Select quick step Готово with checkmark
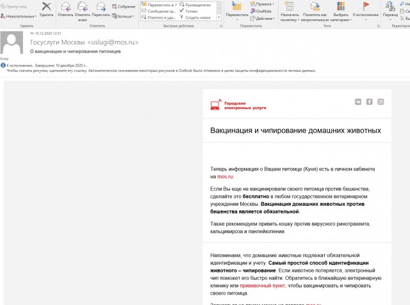Image resolution: width=410 pixels, height=305 pixels. click(x=188, y=12)
